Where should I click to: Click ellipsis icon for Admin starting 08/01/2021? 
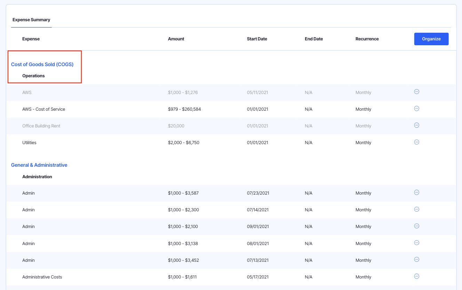tap(416, 243)
